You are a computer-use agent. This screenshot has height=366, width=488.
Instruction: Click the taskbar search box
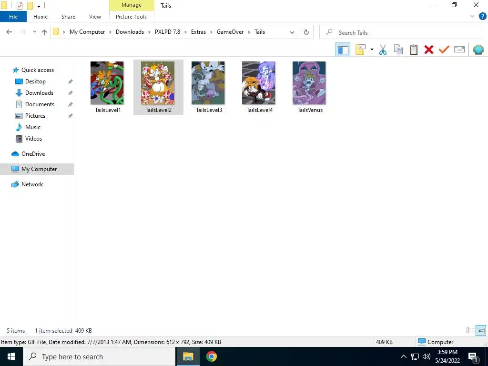tap(99, 356)
